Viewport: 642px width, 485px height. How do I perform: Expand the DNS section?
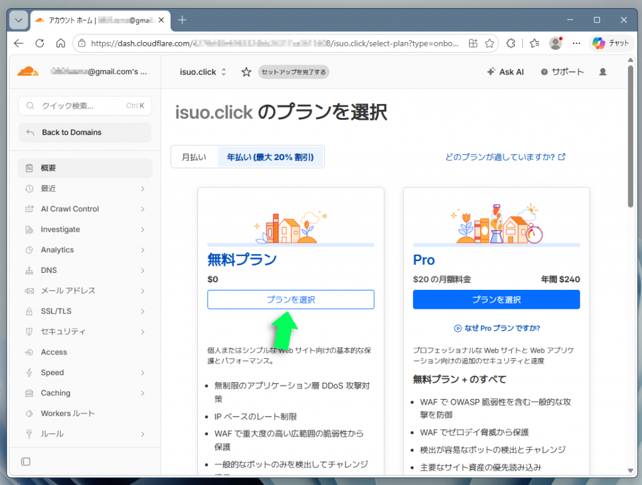(x=85, y=270)
